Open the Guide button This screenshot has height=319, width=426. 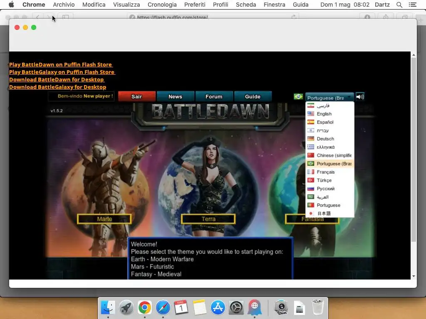click(253, 96)
